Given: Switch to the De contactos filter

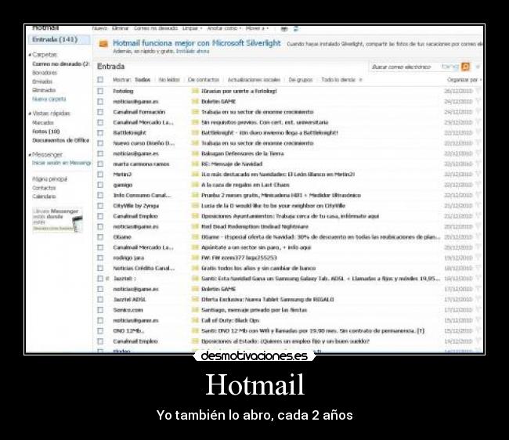Looking at the screenshot, I should [204, 80].
